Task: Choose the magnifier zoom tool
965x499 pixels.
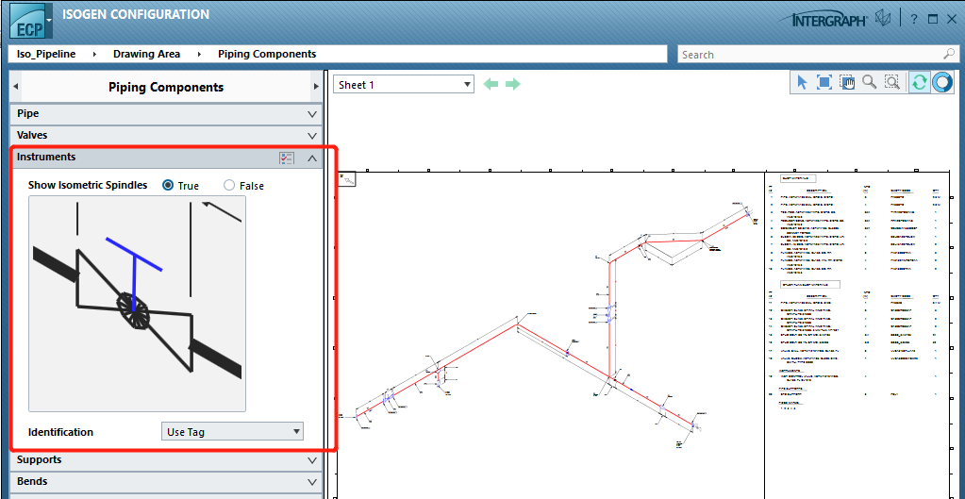Action: [870, 82]
